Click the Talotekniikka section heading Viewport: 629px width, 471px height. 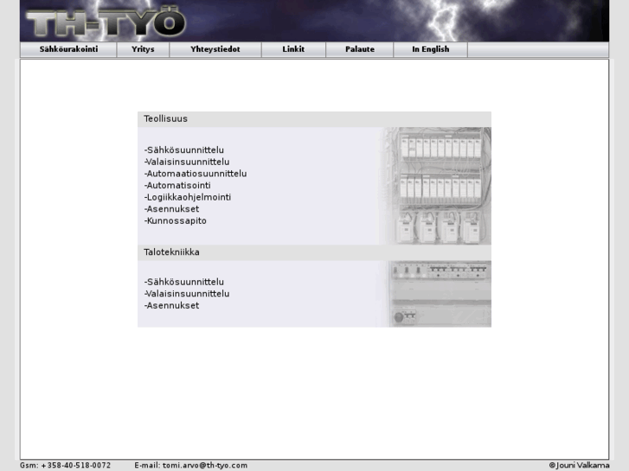pyautogui.click(x=171, y=252)
